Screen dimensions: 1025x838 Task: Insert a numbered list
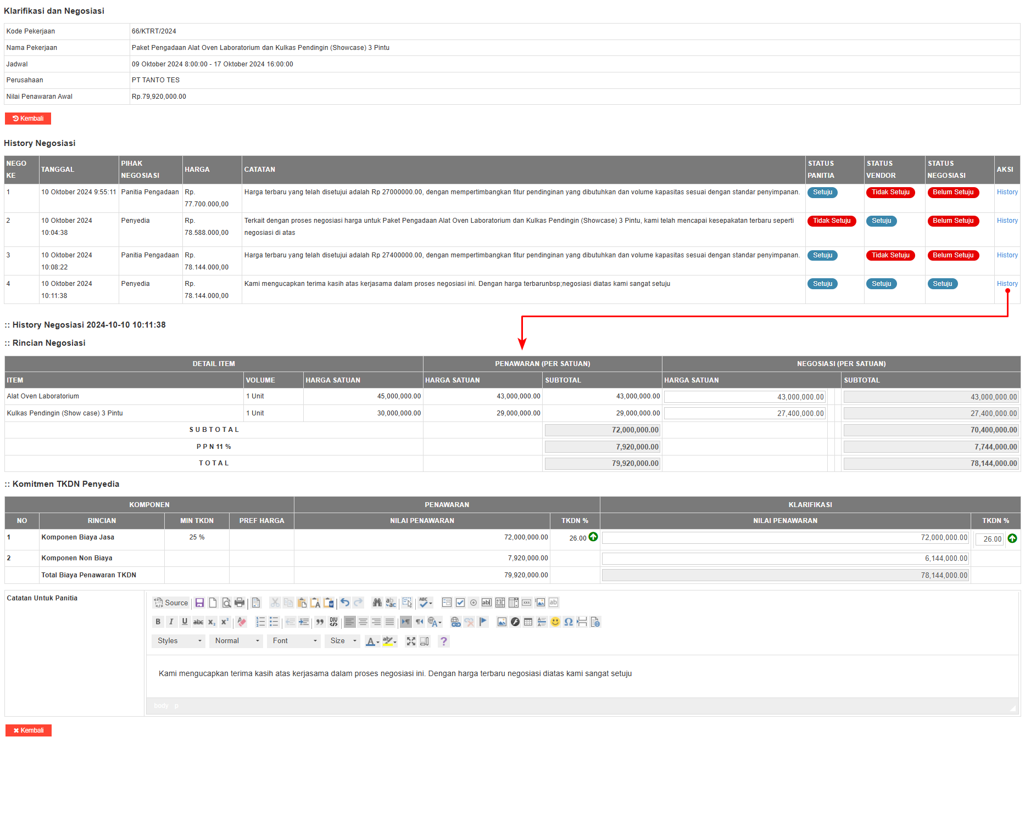(260, 622)
